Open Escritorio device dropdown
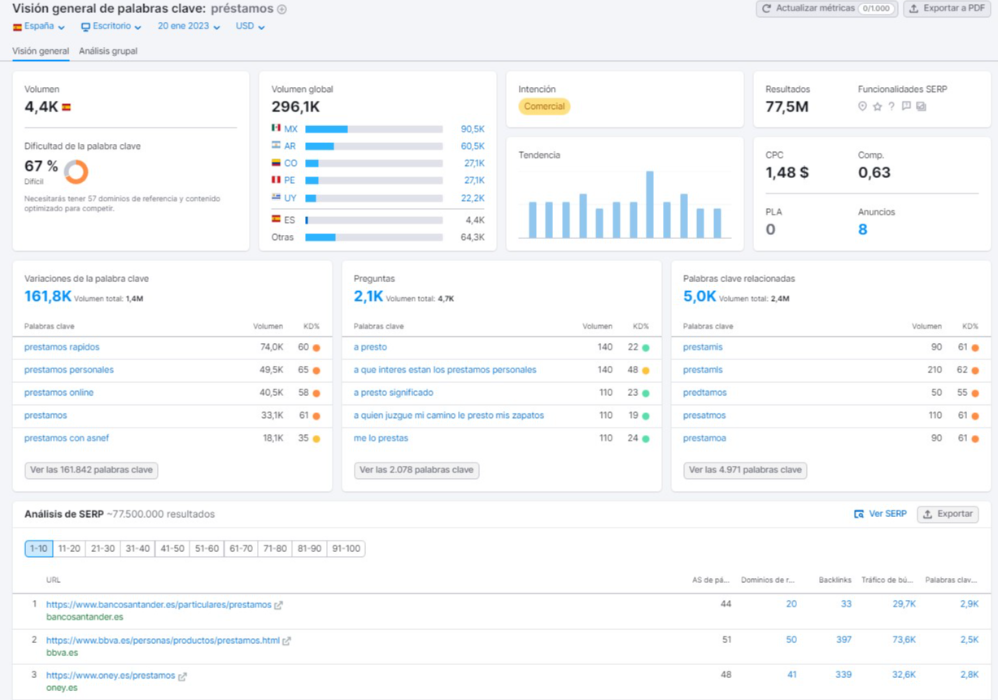 (x=111, y=26)
